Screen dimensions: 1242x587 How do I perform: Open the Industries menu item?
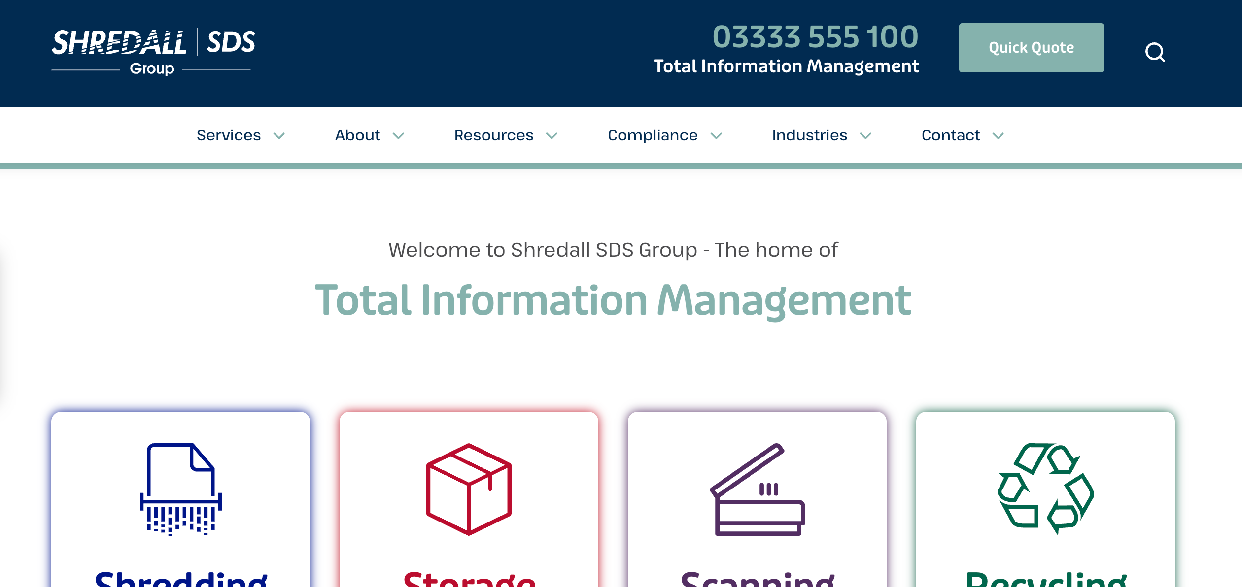pyautogui.click(x=810, y=135)
